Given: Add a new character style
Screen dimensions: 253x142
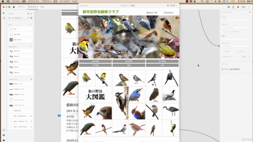Looking at the screenshot, I should pos(31,47).
